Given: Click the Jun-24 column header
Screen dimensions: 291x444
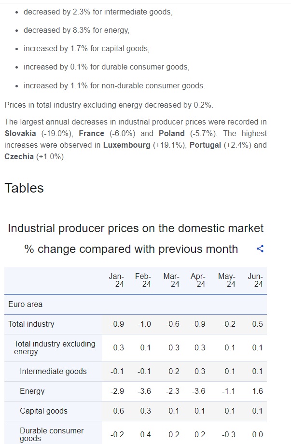Looking at the screenshot, I should (x=255, y=280).
